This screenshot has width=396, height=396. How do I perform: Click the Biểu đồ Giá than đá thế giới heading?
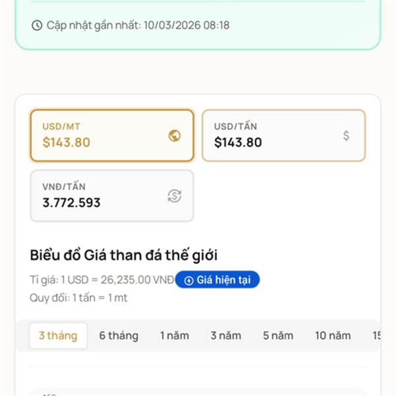point(124,255)
